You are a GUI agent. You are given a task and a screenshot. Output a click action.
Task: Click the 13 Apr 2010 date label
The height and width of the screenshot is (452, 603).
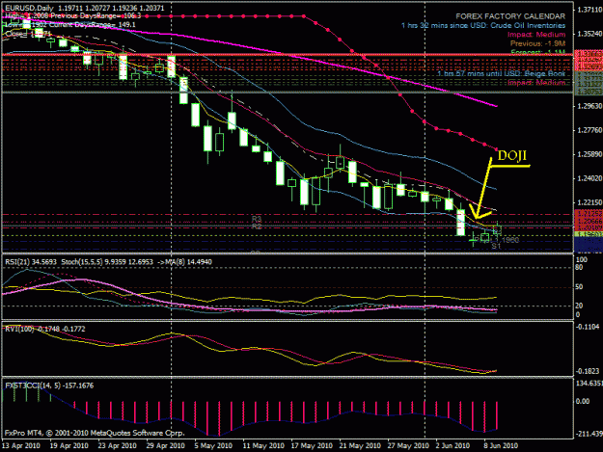point(21,446)
